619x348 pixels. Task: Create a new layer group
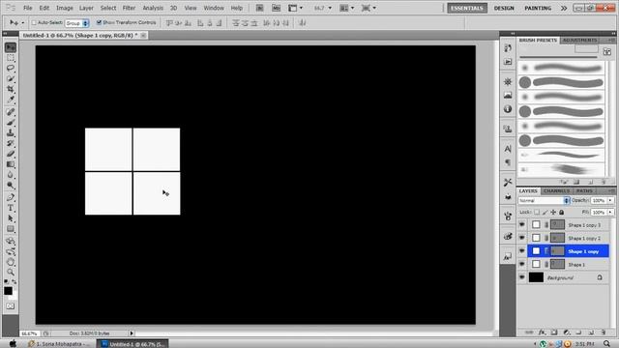point(578,333)
